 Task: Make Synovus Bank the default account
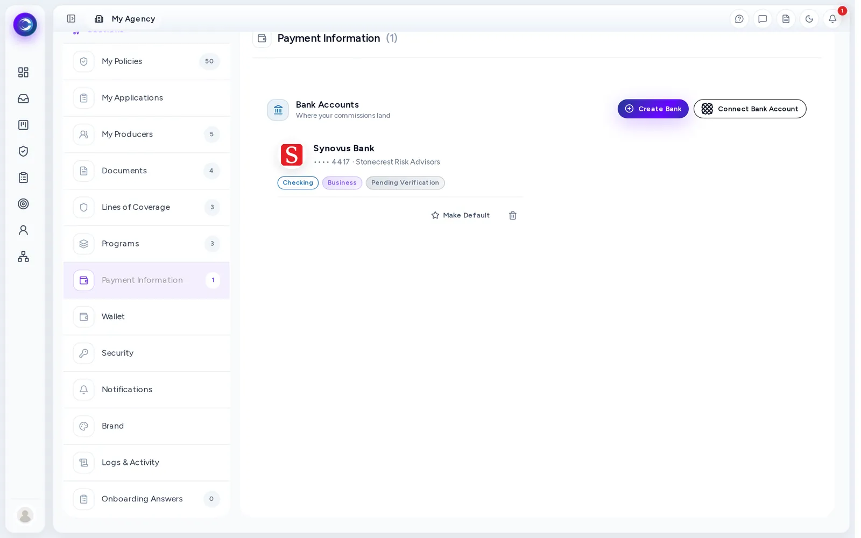coord(461,215)
